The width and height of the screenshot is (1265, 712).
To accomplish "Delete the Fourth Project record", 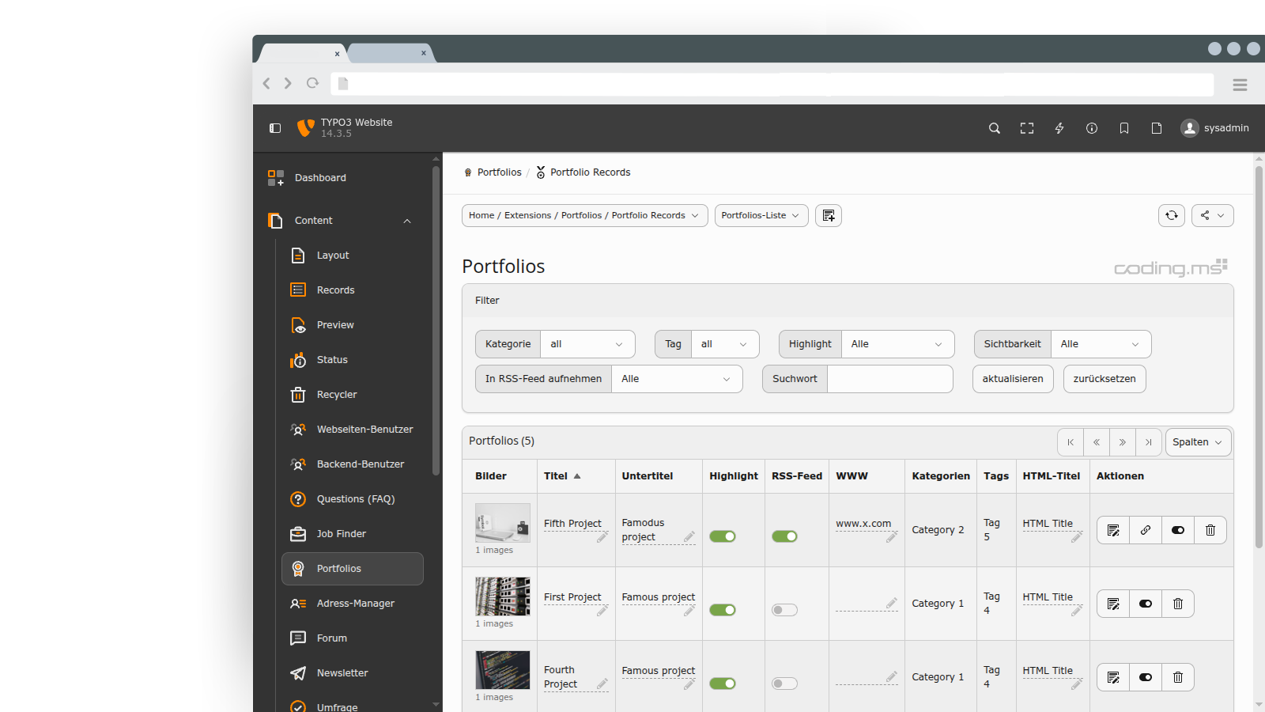I will click(x=1178, y=677).
